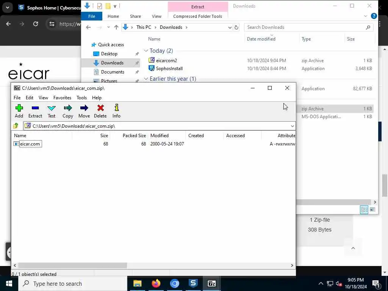Open the 7-Zip File menu

[x=17, y=98]
